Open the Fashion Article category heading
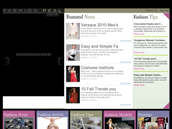The width and height of the screenshot is (172, 129). (51, 115)
